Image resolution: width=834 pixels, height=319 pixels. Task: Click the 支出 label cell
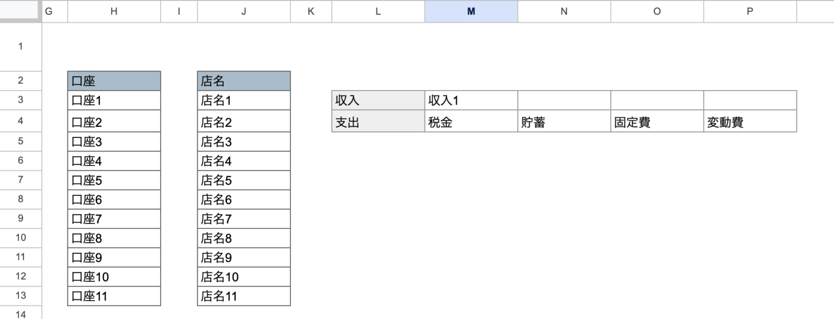pyautogui.click(x=378, y=122)
